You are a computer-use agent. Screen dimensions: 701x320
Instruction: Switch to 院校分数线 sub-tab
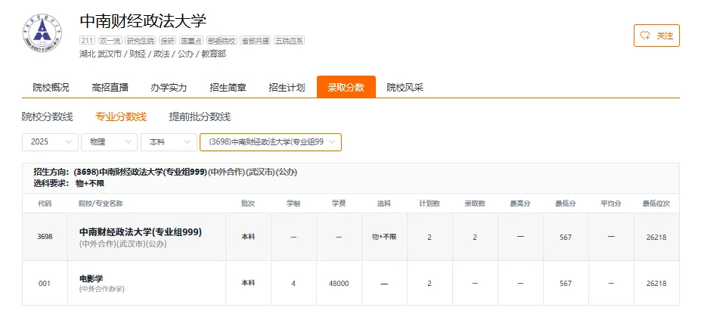[48, 117]
